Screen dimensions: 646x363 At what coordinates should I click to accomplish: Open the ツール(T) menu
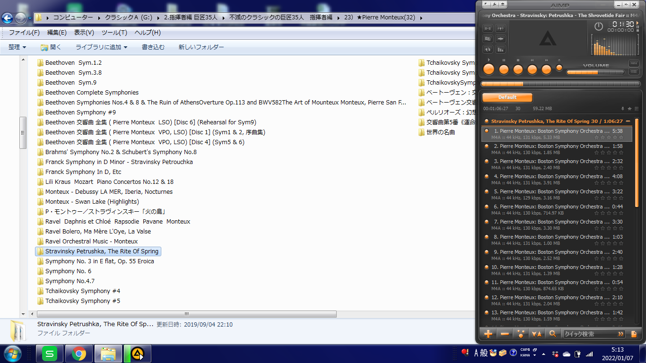114,33
